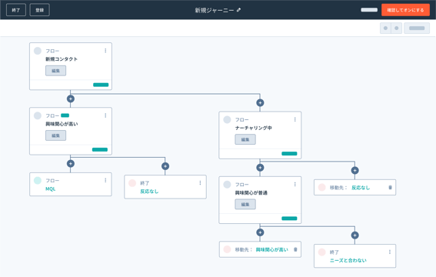Click 編集 on ナーチャリング中 card
The image size is (436, 277).
click(x=245, y=139)
